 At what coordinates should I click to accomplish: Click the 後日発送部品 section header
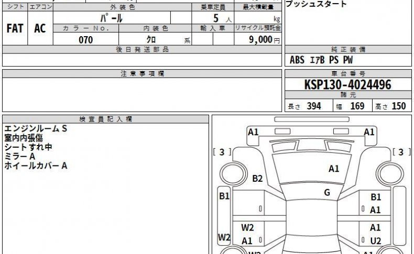pyautogui.click(x=142, y=50)
